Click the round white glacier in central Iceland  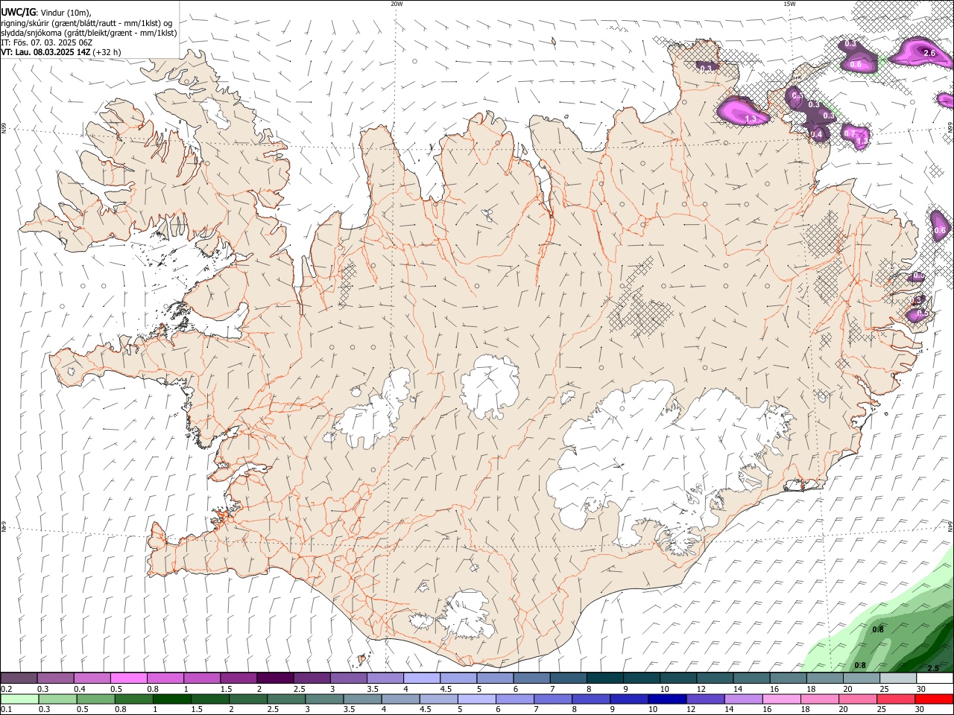pyautogui.click(x=490, y=387)
